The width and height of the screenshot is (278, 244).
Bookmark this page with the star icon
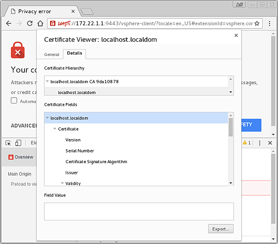(257, 24)
